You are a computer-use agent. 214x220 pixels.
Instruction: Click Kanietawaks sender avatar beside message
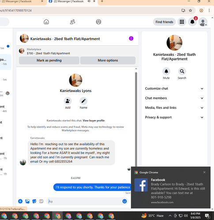point(23,162)
